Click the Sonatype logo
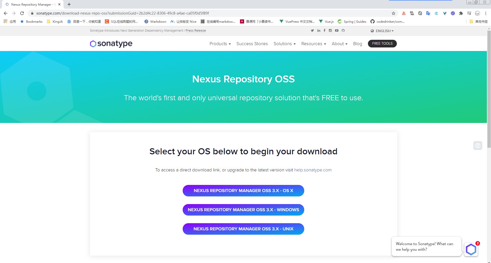Viewport: 491px width, 263px height. click(x=111, y=44)
